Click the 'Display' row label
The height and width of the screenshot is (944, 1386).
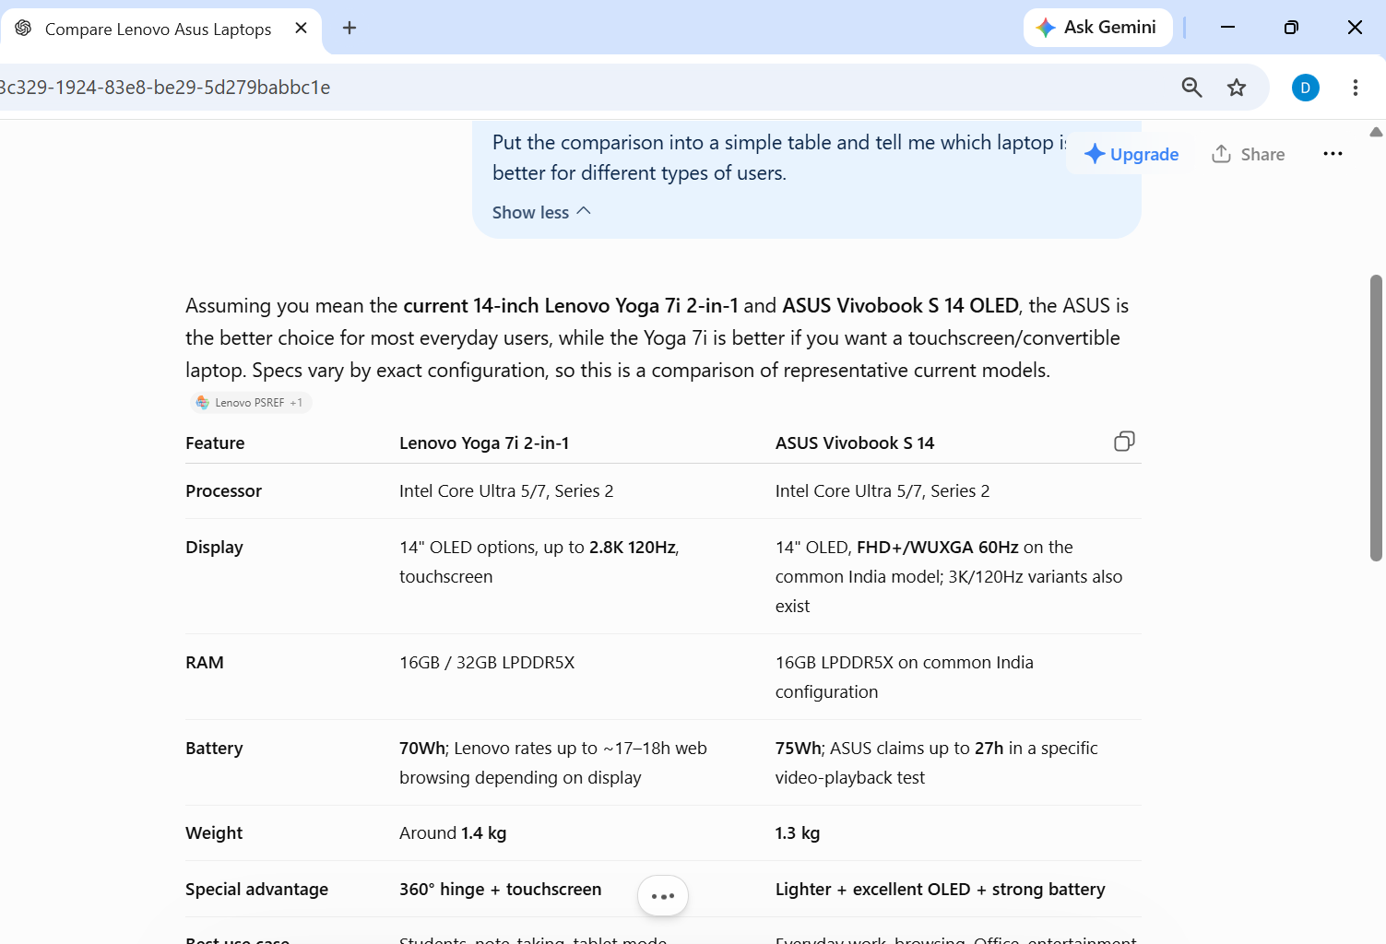click(214, 548)
